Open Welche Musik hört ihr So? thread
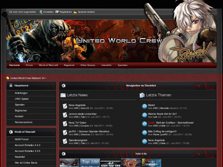 163,114
